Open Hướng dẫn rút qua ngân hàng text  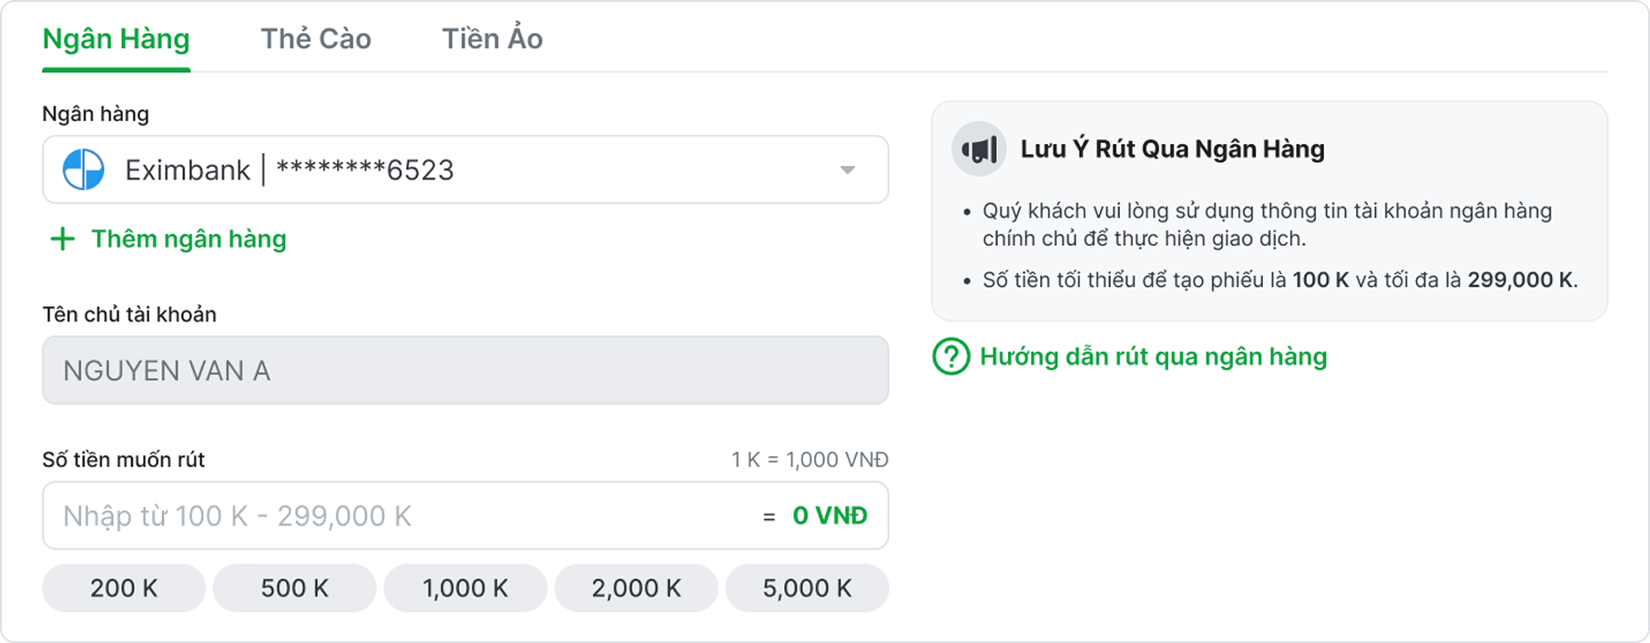[x=1153, y=357]
